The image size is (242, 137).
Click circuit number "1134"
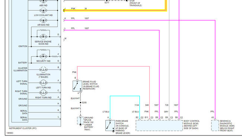(x=137, y=105)
